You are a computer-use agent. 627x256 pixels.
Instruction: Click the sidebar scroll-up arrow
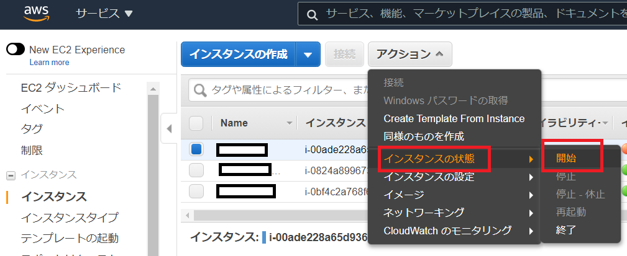pyautogui.click(x=153, y=89)
